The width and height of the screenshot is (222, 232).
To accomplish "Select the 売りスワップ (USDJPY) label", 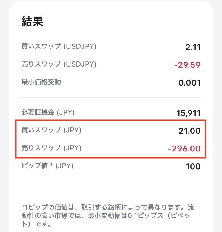I will 59,64.
